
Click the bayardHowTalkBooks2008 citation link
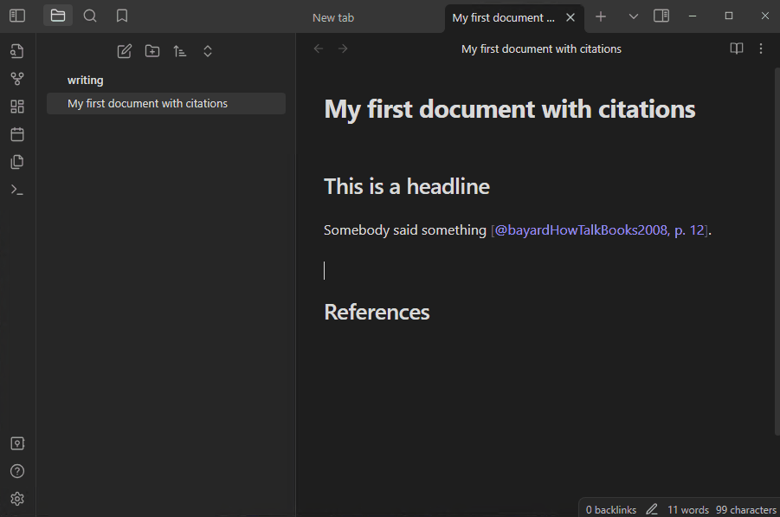pyautogui.click(x=600, y=230)
